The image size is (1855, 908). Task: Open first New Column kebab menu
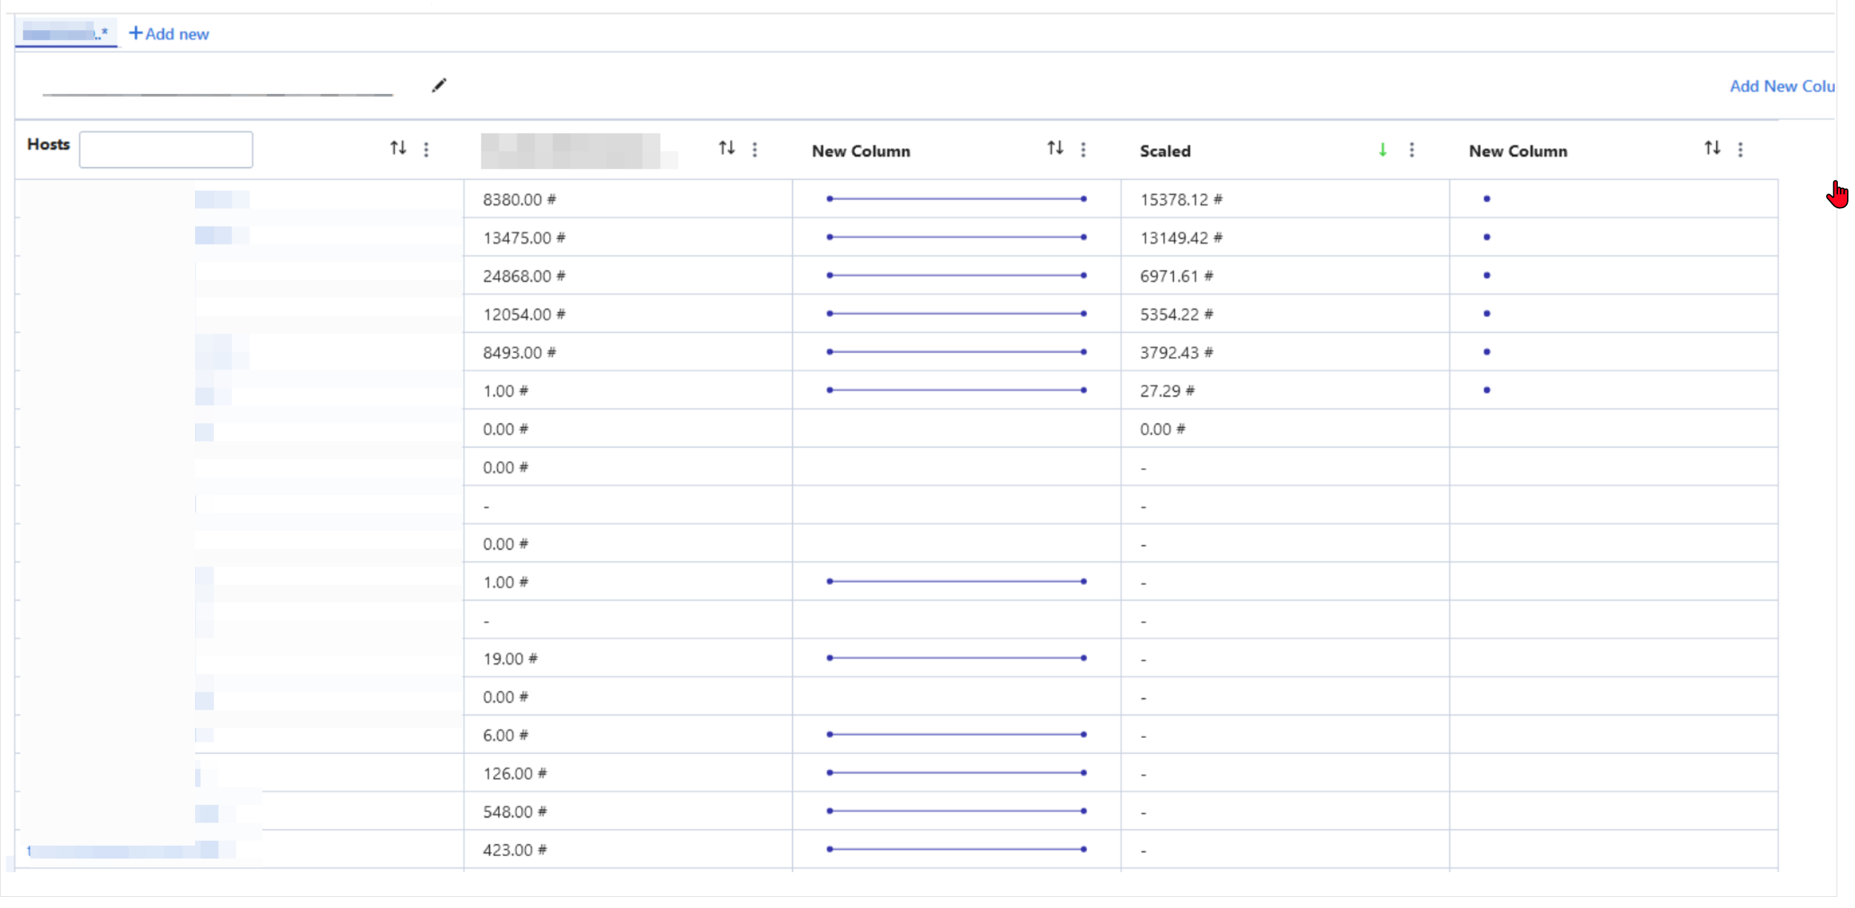click(x=1083, y=149)
